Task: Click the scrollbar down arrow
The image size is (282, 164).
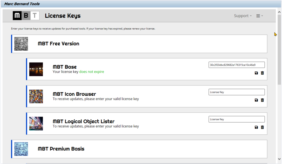Action: pos(279,159)
